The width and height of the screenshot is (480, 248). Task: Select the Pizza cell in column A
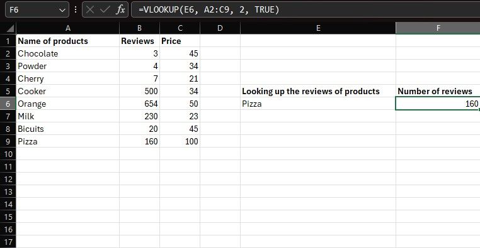click(x=67, y=141)
